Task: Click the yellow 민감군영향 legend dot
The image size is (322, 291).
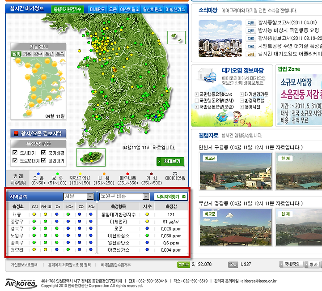Action: click(80, 174)
